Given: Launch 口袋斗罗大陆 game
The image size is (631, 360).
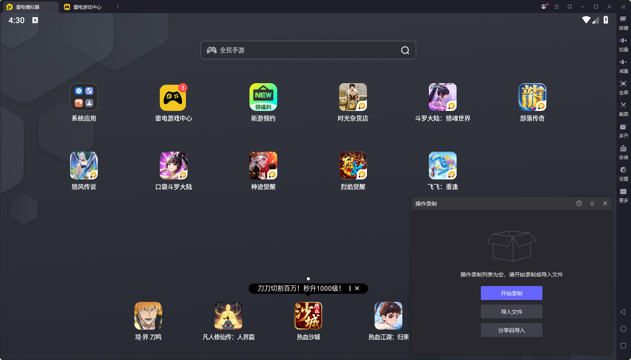Looking at the screenshot, I should (x=174, y=166).
